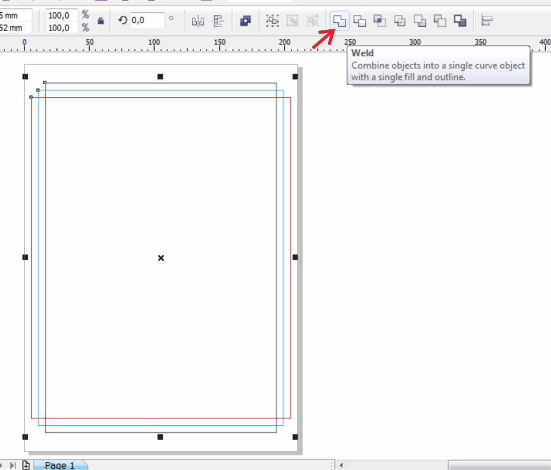Apply Intersect to the selected objects
The width and height of the screenshot is (551, 470).
tap(379, 20)
